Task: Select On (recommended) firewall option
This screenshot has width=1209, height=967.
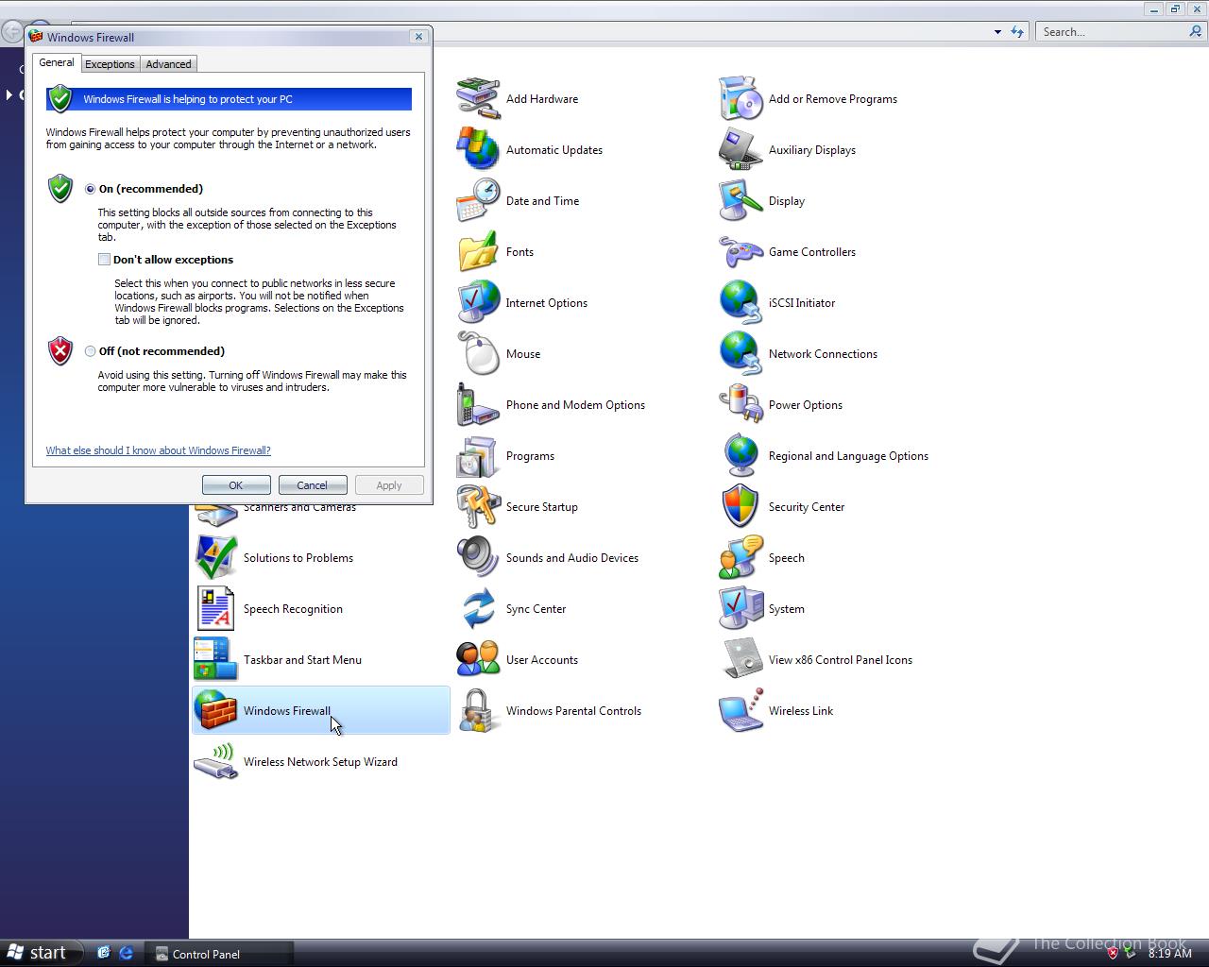Action: pos(91,189)
